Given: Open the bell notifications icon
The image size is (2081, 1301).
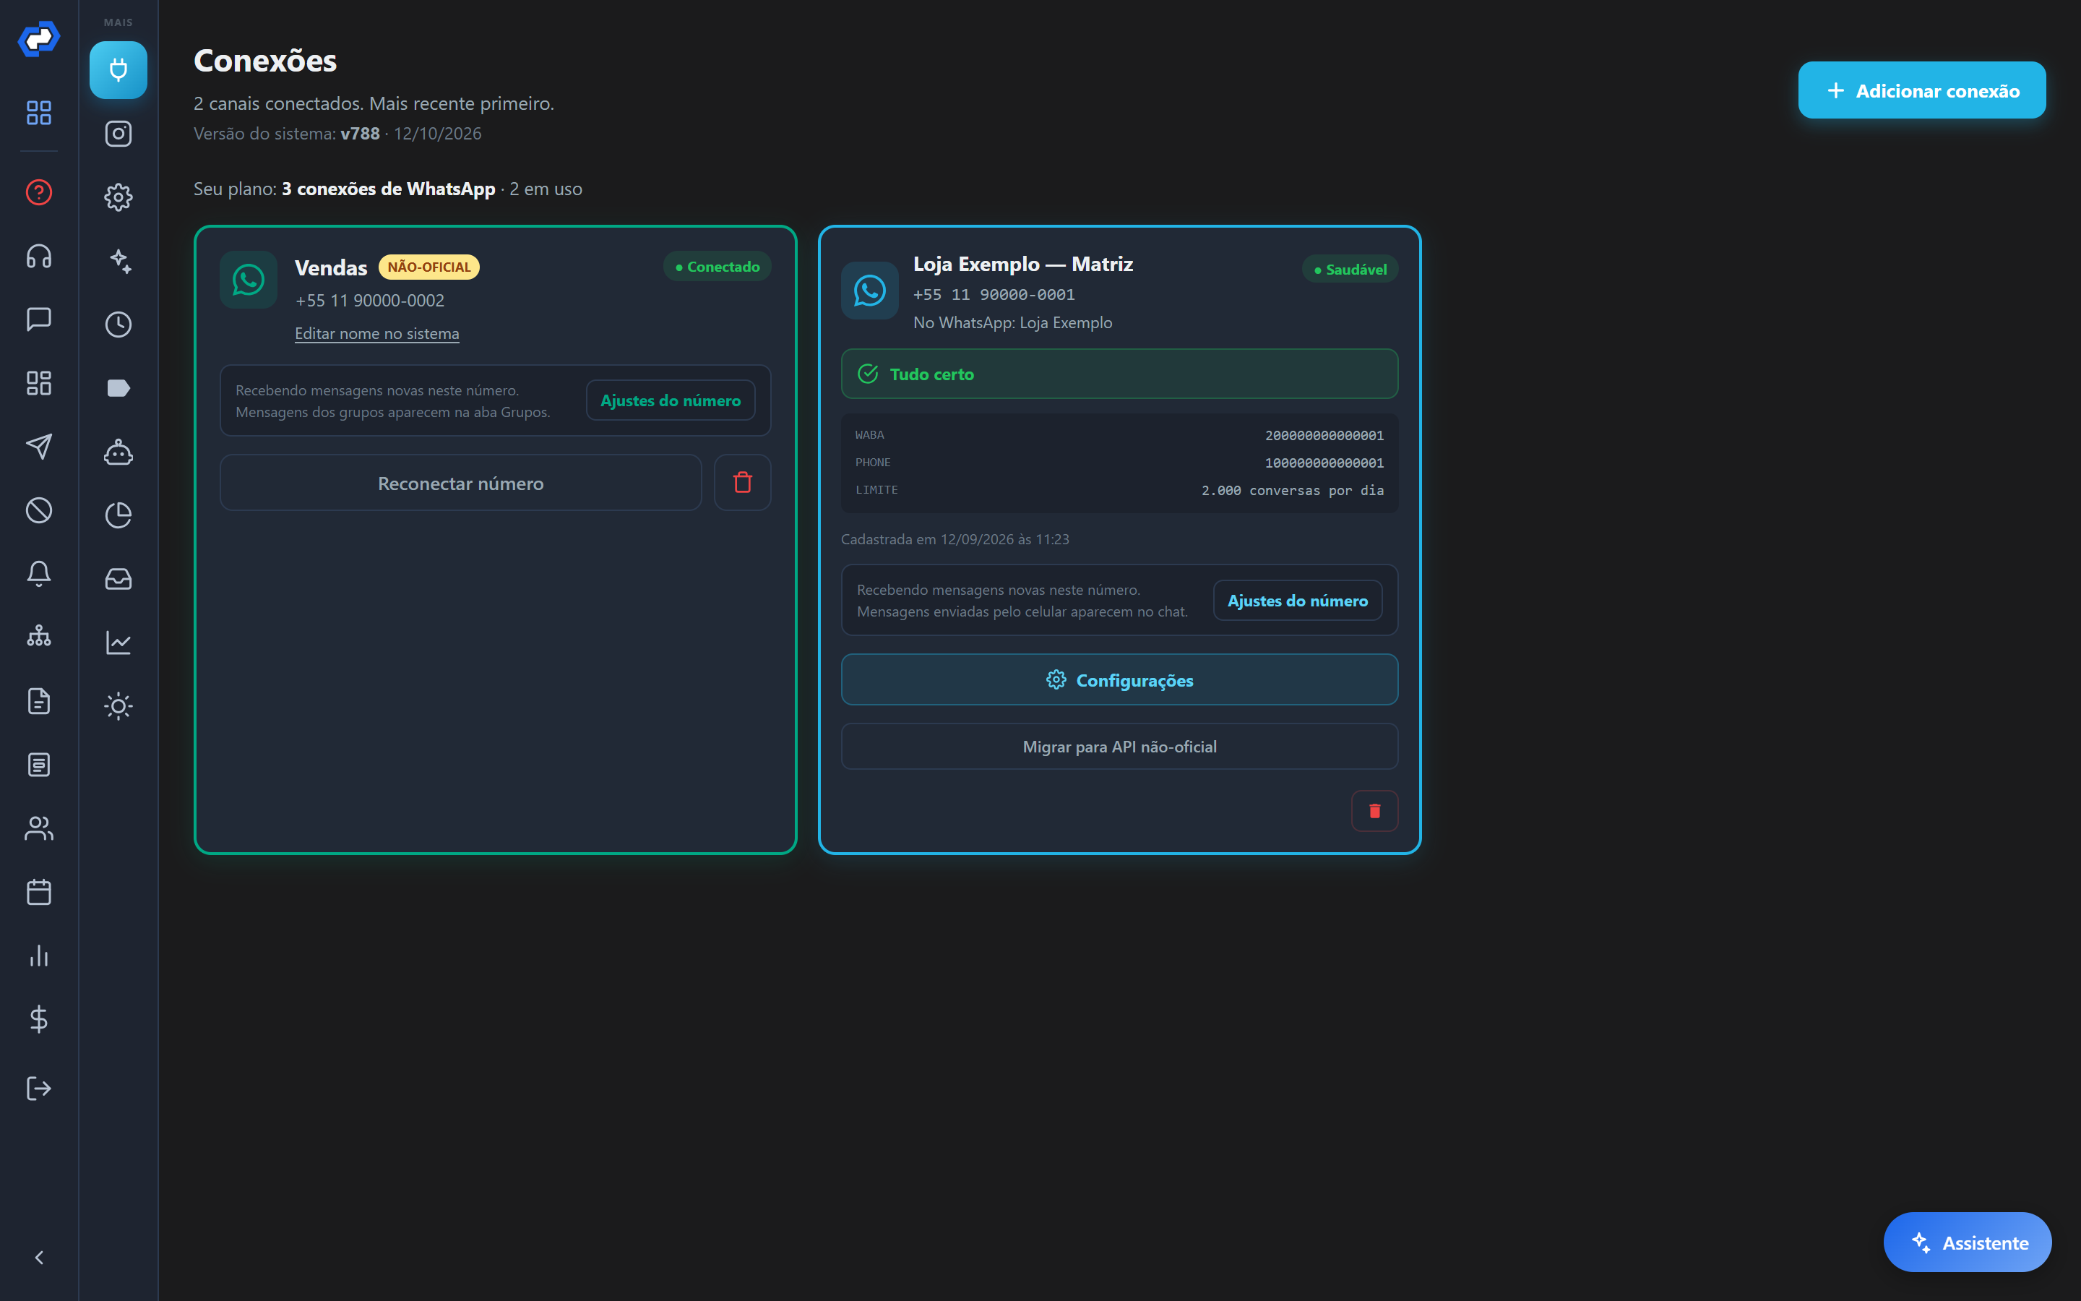Looking at the screenshot, I should tap(39, 574).
